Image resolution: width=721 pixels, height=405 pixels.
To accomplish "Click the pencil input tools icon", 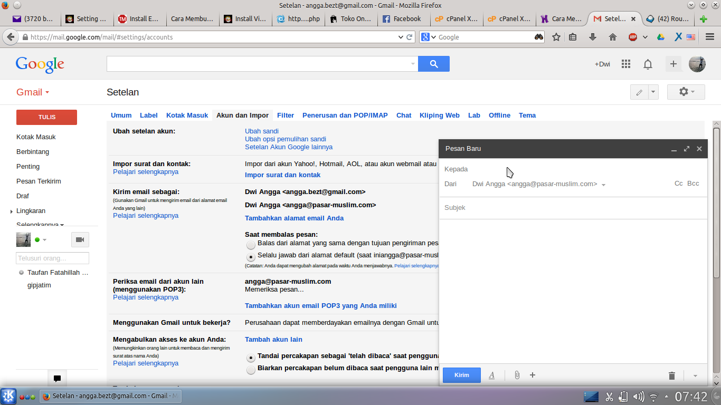I will coord(639,92).
